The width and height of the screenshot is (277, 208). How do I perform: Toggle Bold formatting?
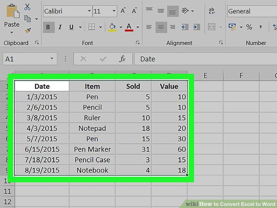pyautogui.click(x=48, y=27)
